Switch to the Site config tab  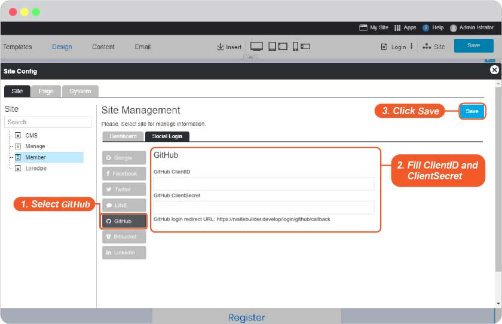click(17, 91)
